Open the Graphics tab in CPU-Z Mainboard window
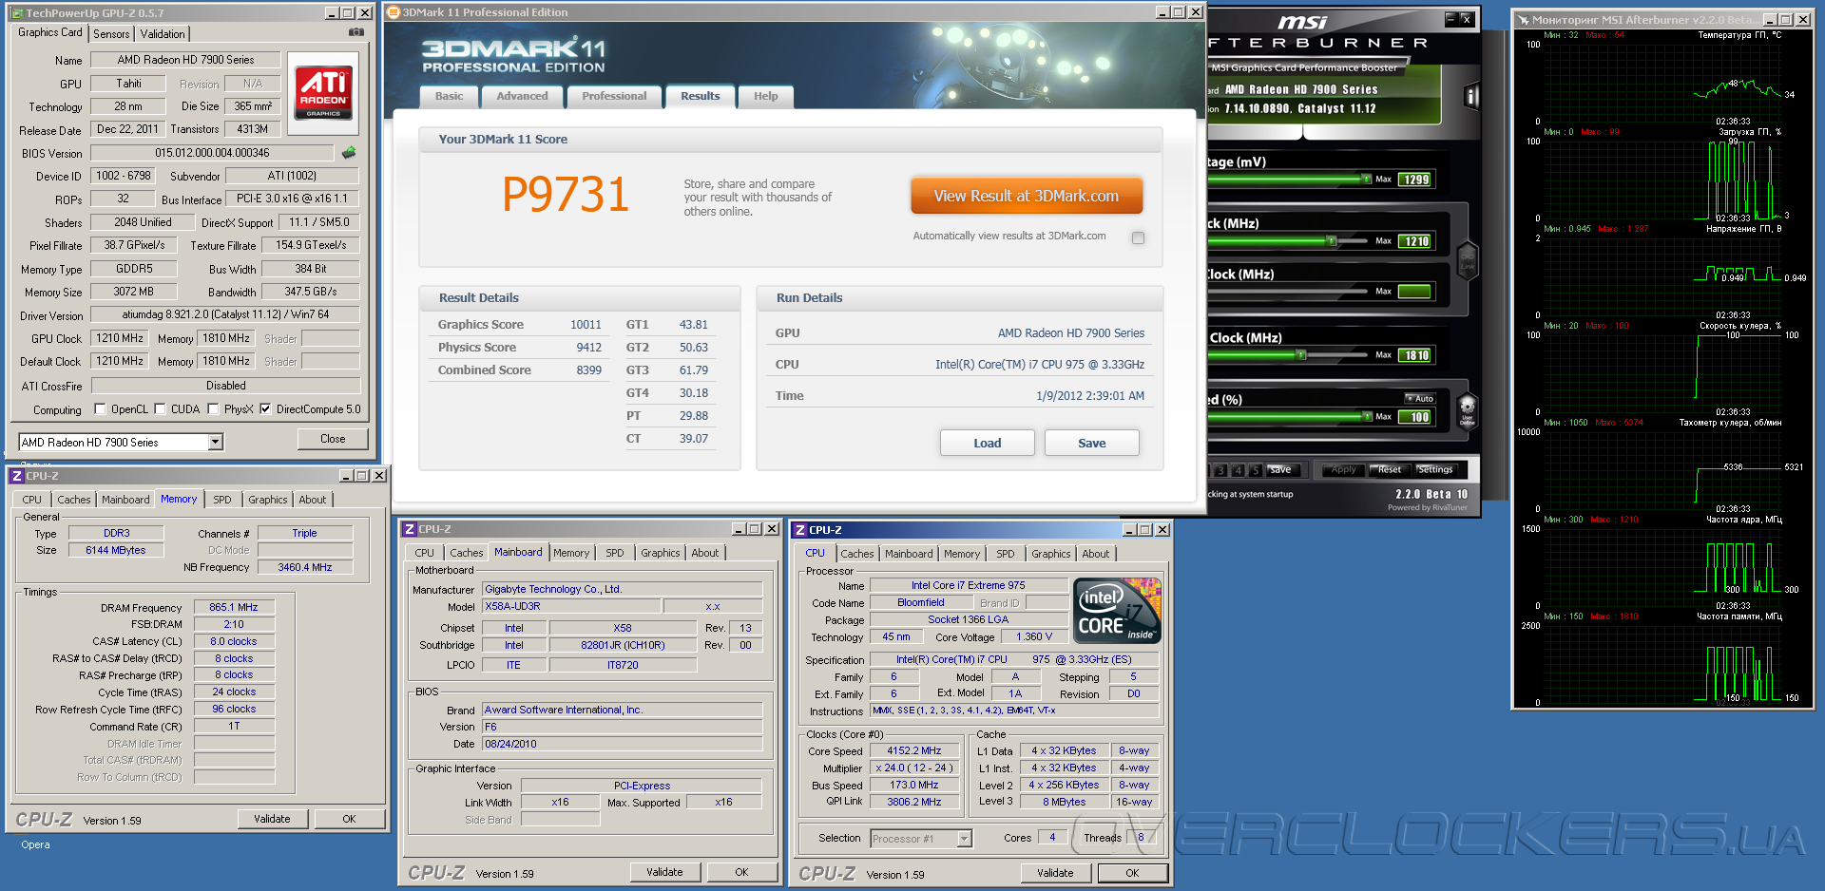This screenshot has height=891, width=1825. 661,553
